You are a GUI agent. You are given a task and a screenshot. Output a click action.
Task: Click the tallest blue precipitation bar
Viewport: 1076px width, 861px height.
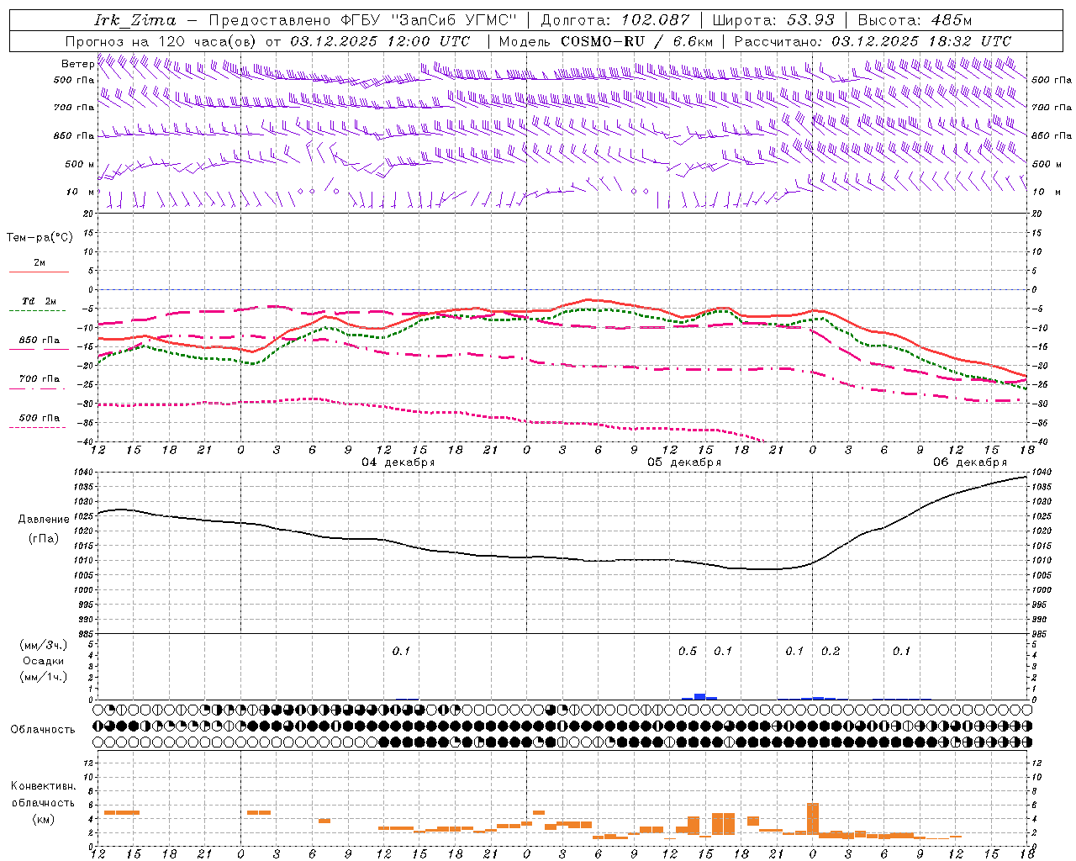pos(699,696)
